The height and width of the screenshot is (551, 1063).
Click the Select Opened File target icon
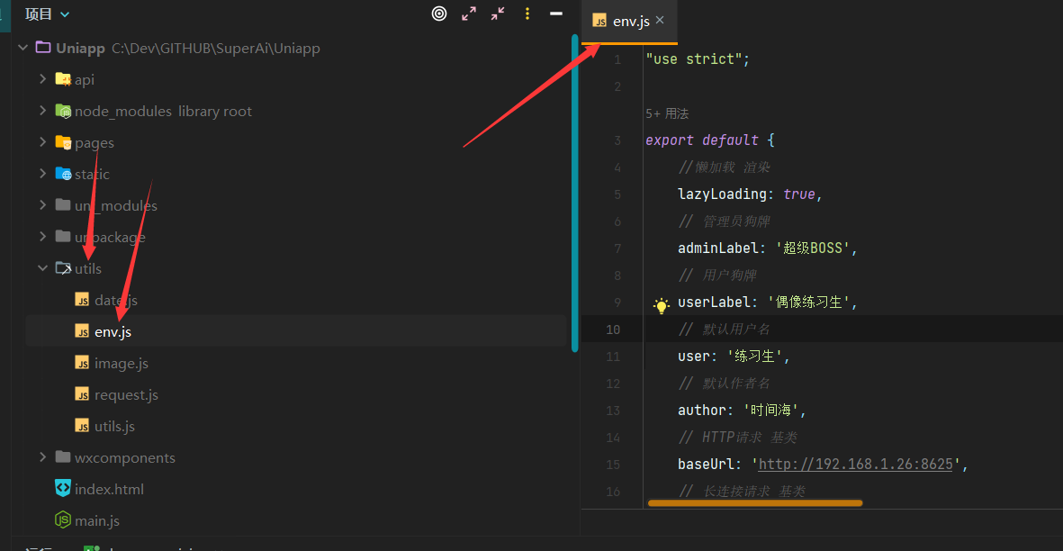pyautogui.click(x=439, y=14)
